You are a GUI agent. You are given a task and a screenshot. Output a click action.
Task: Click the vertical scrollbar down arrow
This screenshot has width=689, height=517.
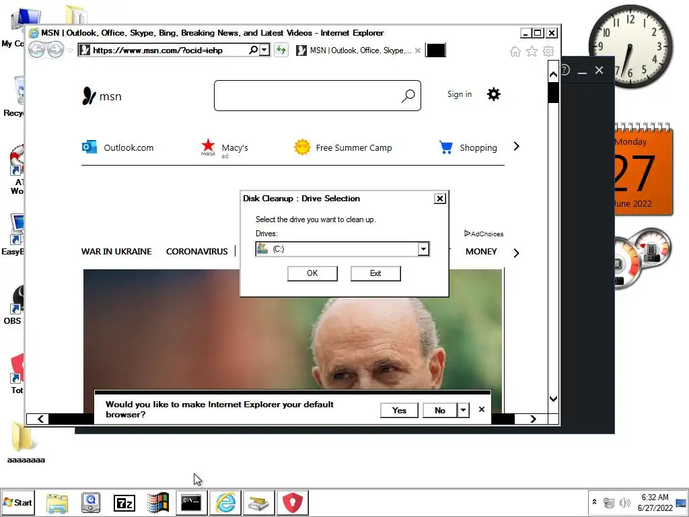click(x=553, y=399)
